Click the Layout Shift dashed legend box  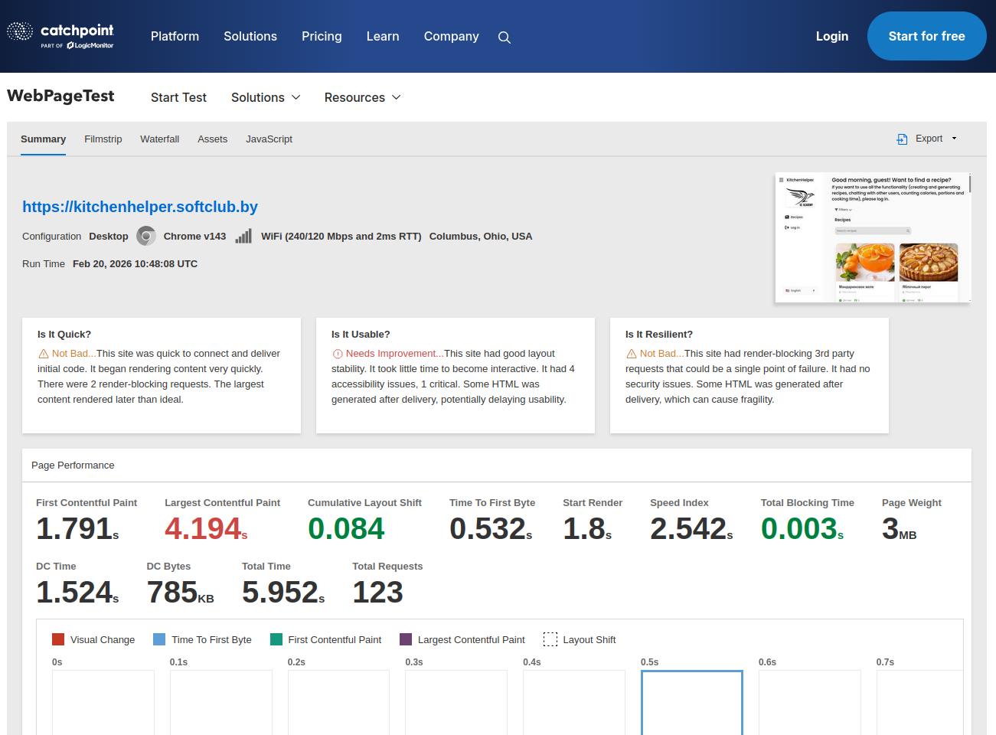(x=550, y=639)
